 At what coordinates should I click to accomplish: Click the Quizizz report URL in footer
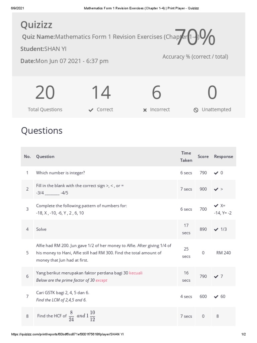[68, 335]
